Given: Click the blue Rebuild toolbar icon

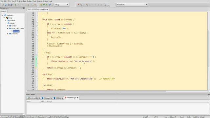Looking at the screenshot, I should [x=50, y=5].
